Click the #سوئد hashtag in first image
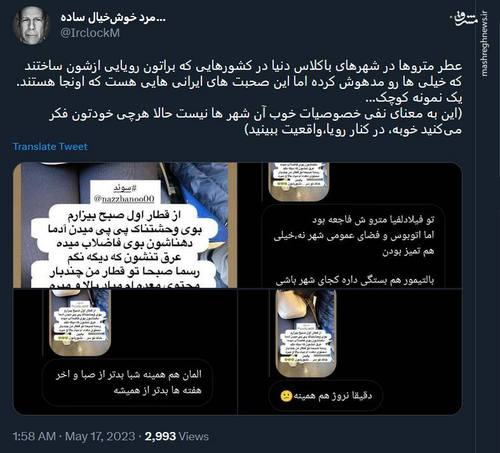Viewport: 500px width, 453px height. (125, 188)
